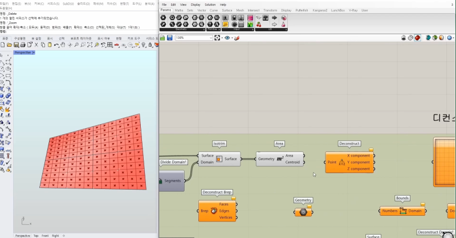Screen dimensions: 456x238
Task: Select the Deconstruct point component
Action: pyautogui.click(x=349, y=162)
